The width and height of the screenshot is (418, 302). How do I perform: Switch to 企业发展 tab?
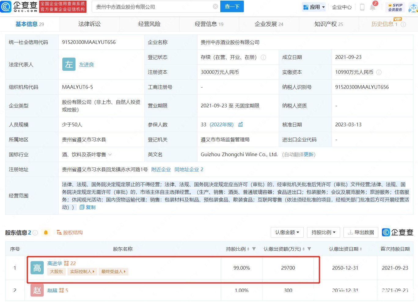pyautogui.click(x=269, y=24)
